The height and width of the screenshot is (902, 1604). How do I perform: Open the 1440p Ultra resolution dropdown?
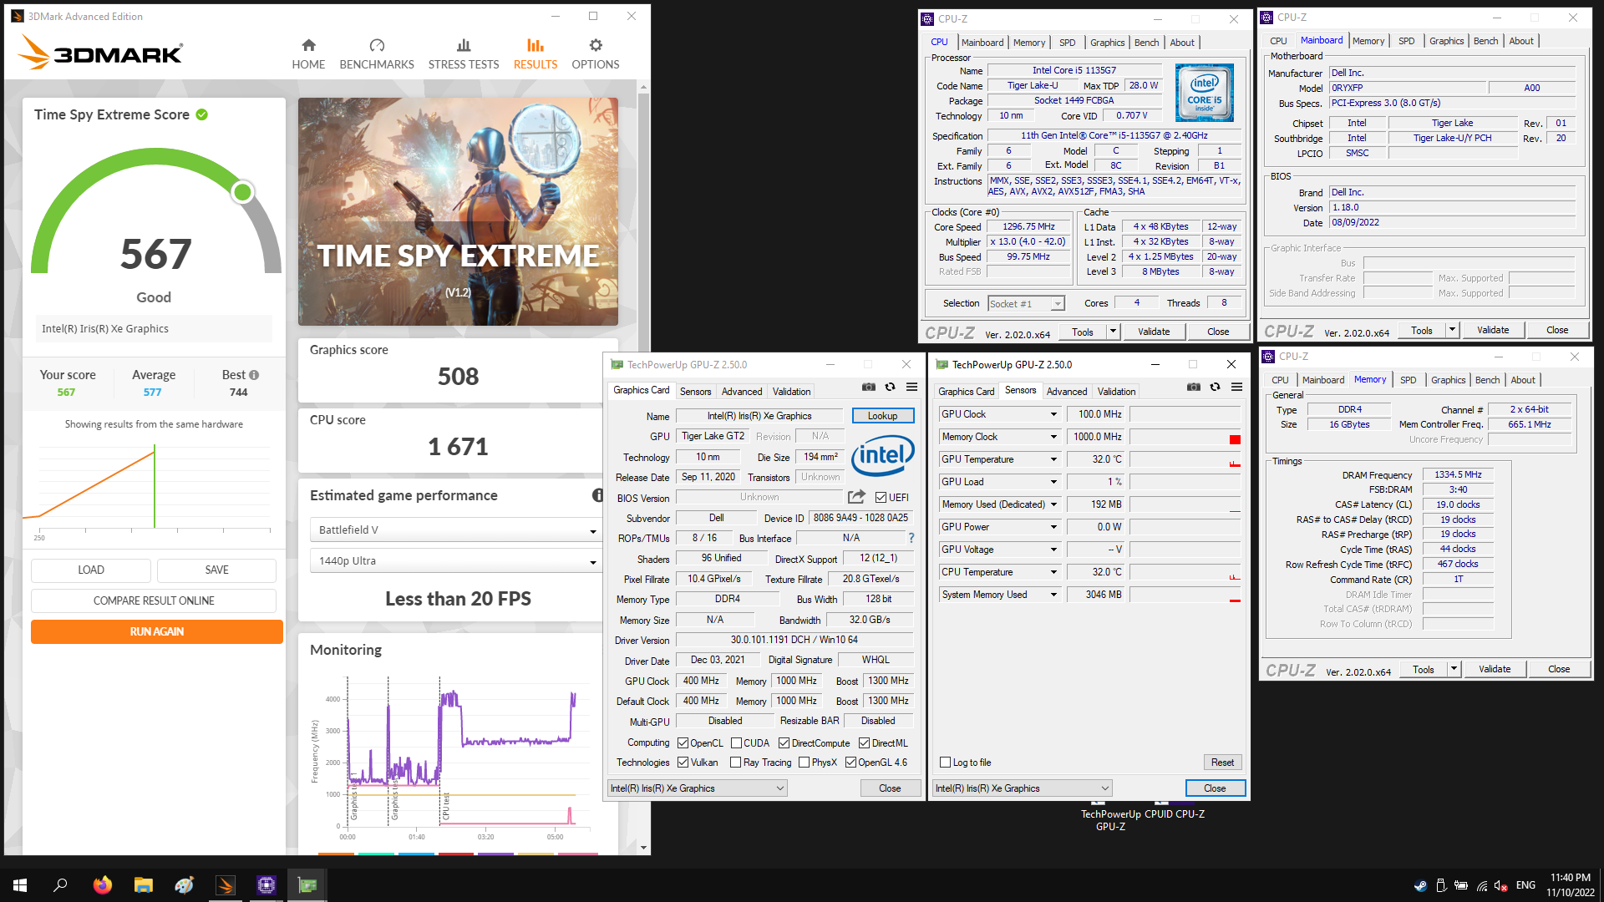455,561
